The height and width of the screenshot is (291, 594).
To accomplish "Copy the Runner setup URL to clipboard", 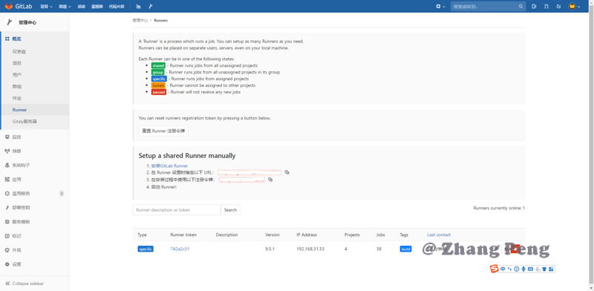I will tap(287, 172).
